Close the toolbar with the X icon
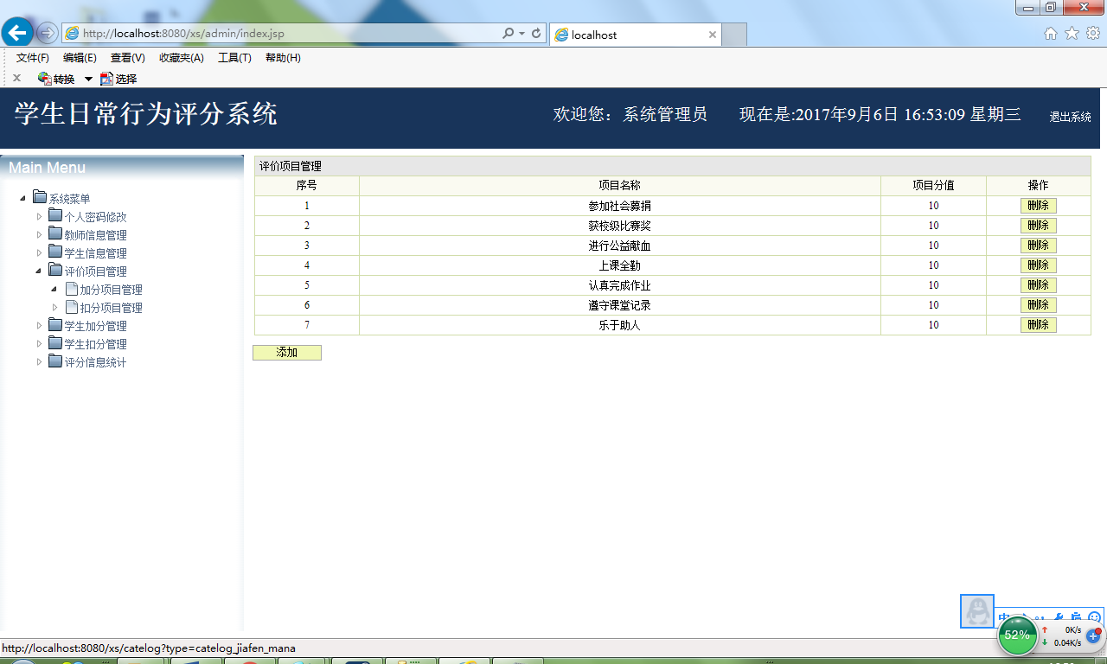Image resolution: width=1107 pixels, height=664 pixels. [16, 78]
